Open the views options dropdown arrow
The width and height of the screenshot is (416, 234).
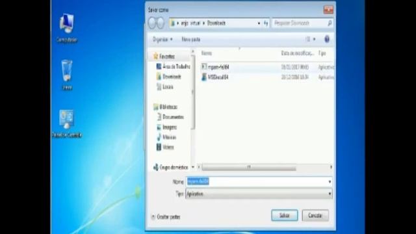point(314,39)
